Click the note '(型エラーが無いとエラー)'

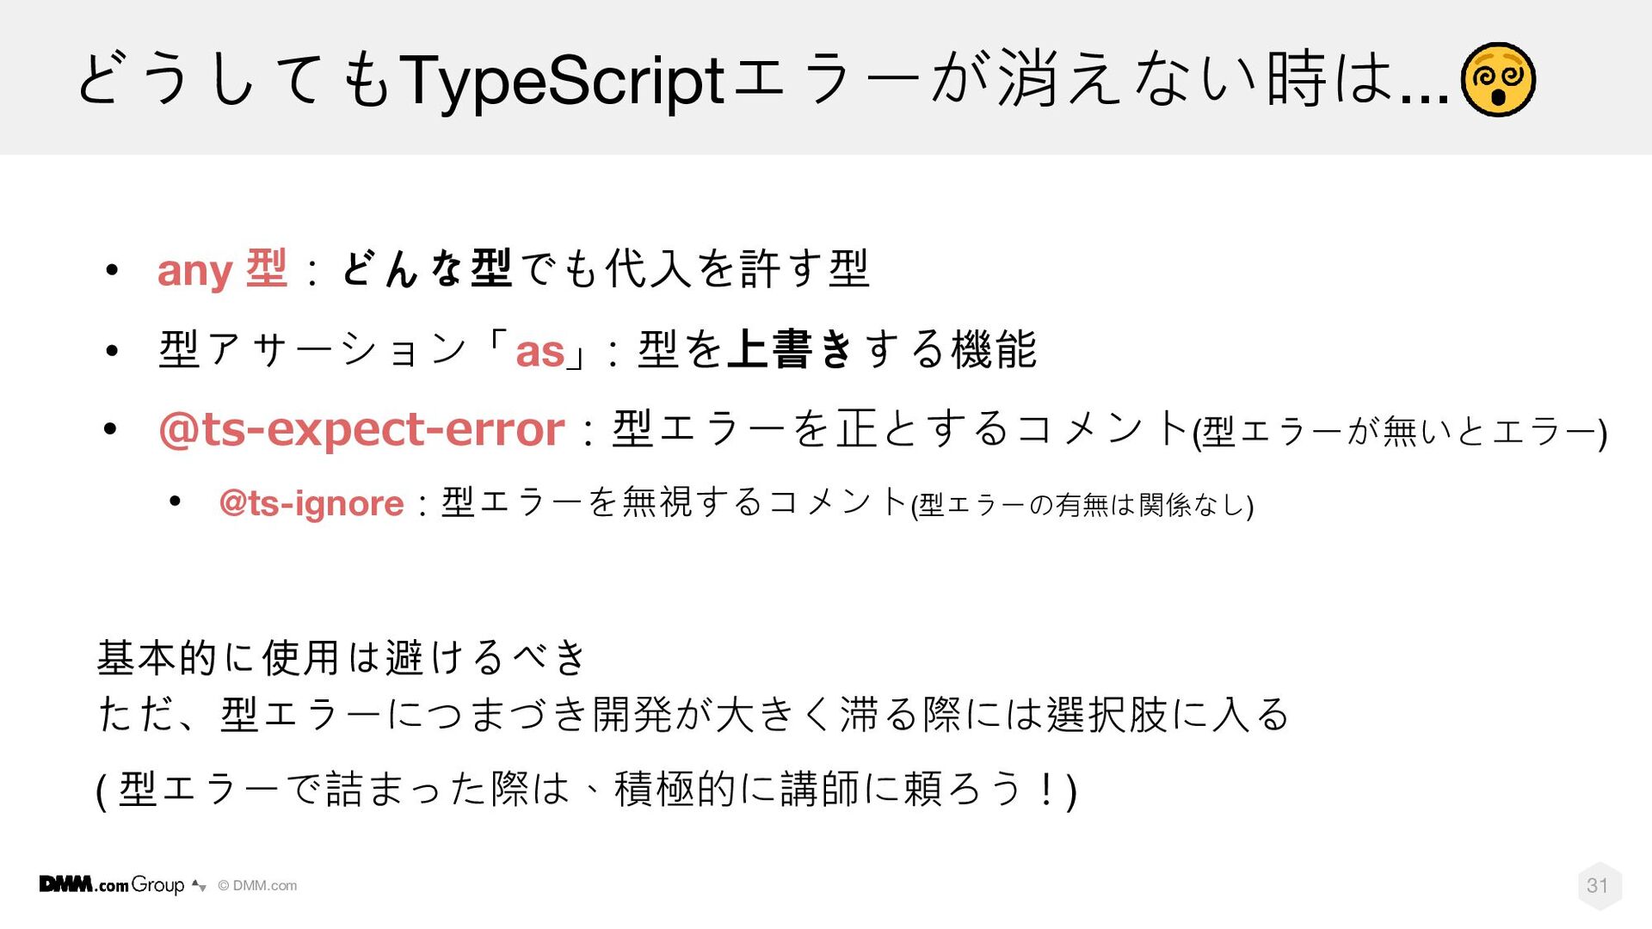pos(1400,432)
